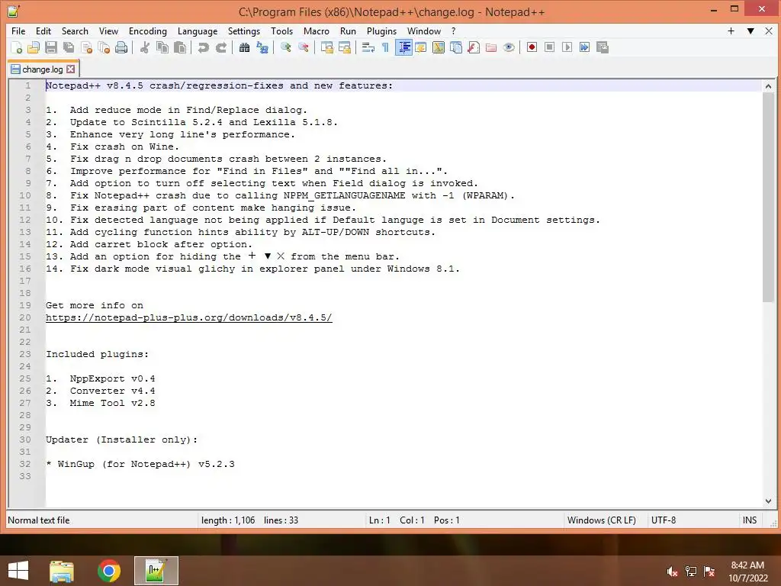Toggle word wrap in toolbar
This screenshot has width=781, height=586.
(x=368, y=47)
